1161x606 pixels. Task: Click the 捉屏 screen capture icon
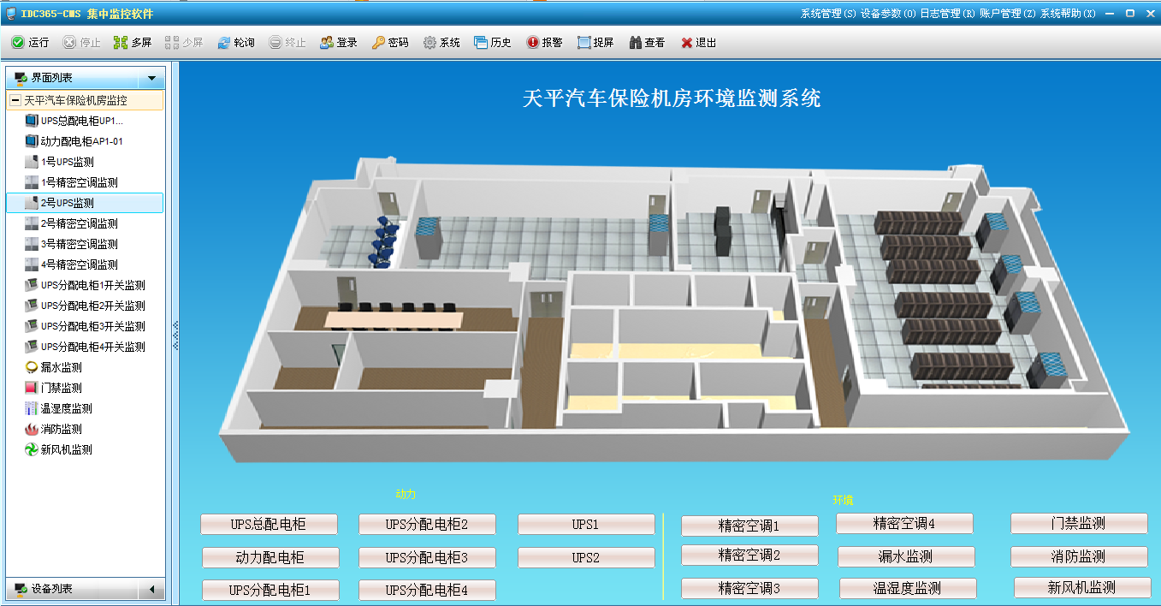[x=583, y=43]
